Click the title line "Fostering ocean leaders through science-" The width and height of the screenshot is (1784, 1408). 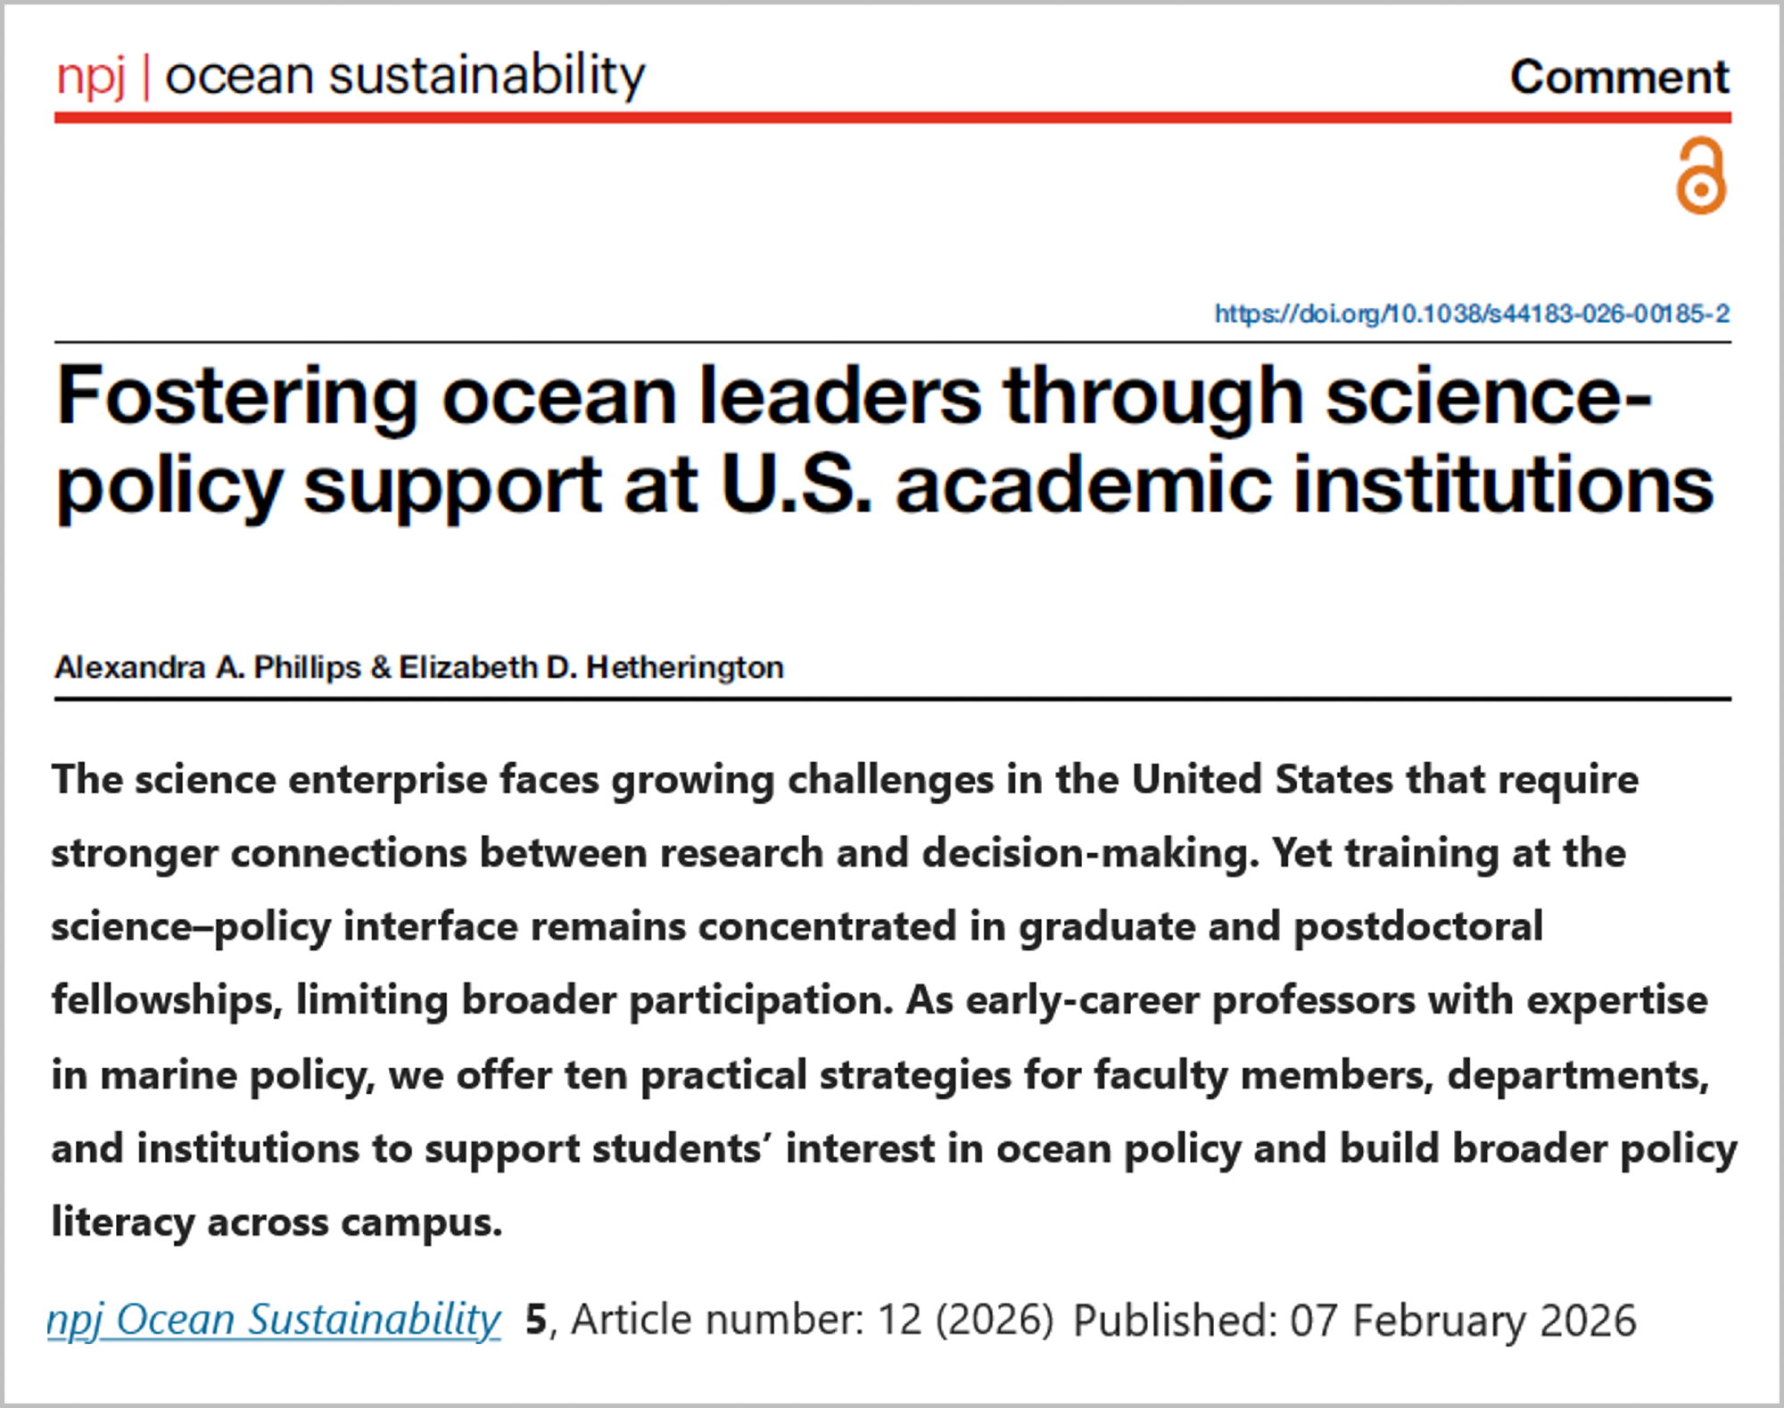pyautogui.click(x=855, y=397)
